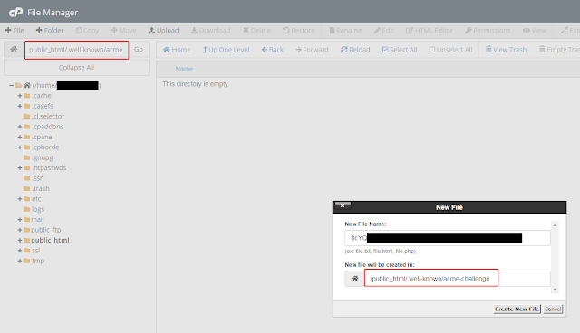
Task: Click home icon in New File dialog
Action: [x=354, y=279]
